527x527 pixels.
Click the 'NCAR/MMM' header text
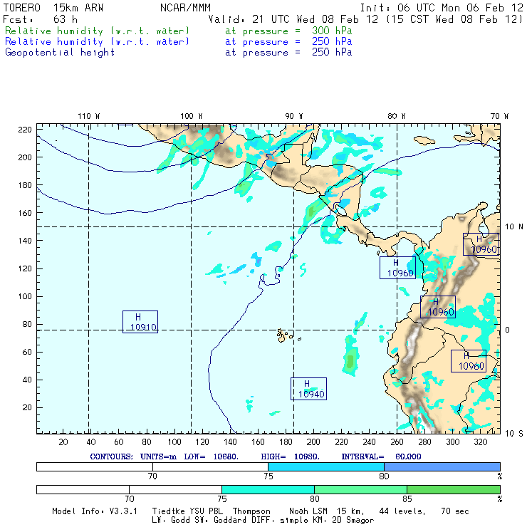coord(185,8)
